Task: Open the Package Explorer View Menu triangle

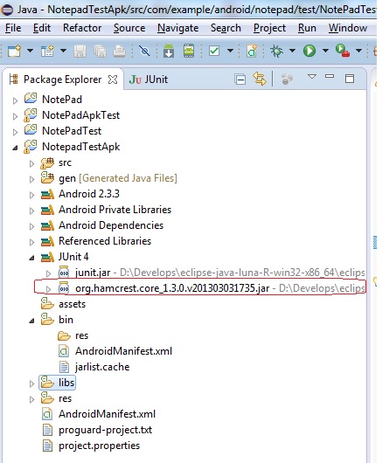Action: (x=312, y=77)
